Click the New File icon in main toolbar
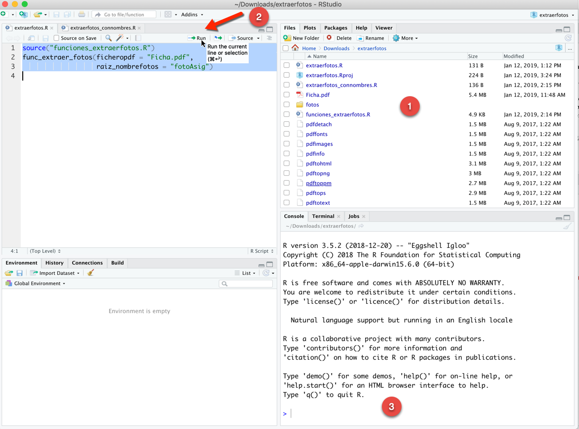The height and width of the screenshot is (429, 579). pyautogui.click(x=3, y=14)
